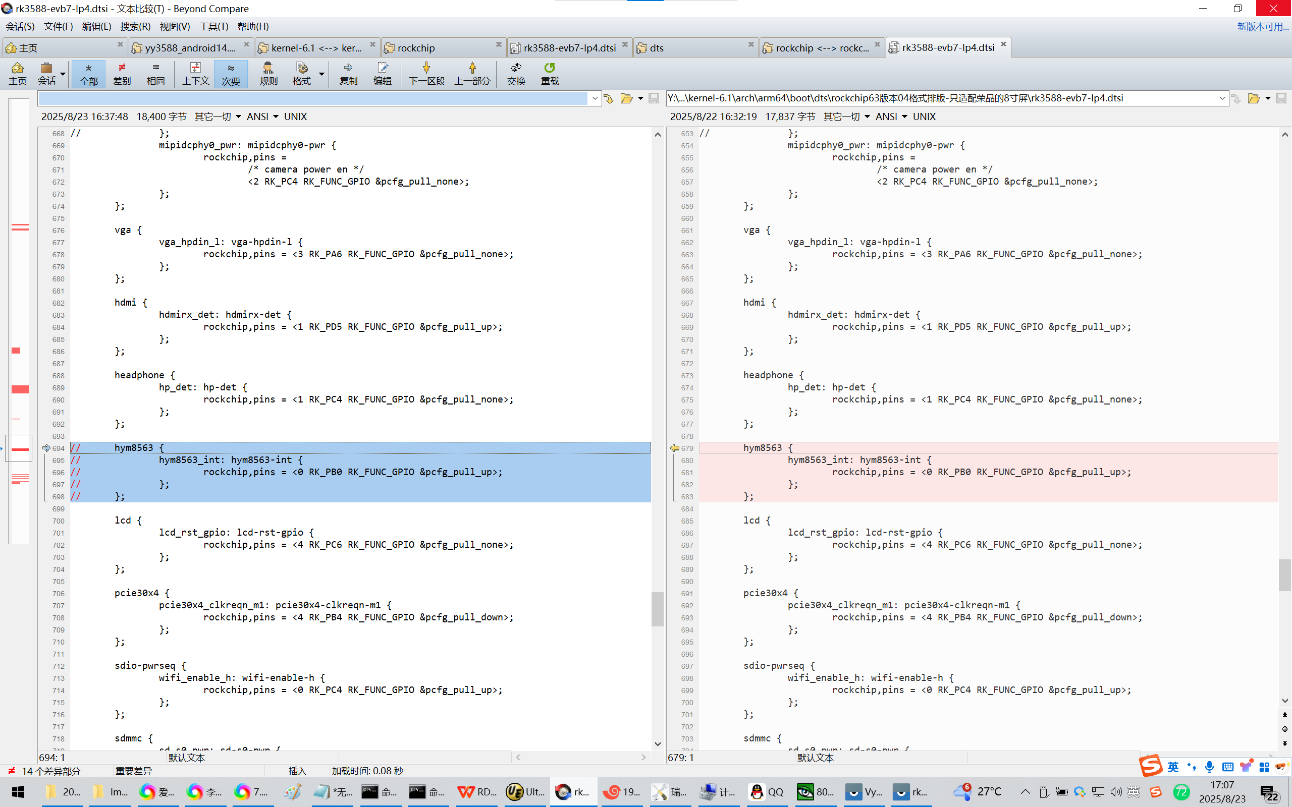Click the Swap (交换) sides icon
1292x807 pixels.
point(516,74)
